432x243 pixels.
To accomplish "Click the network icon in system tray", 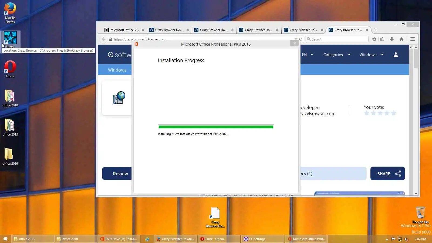I will [x=400, y=239].
